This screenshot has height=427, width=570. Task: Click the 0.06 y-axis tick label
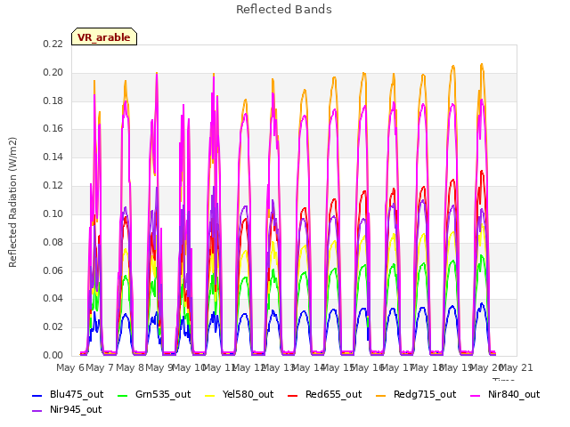click(x=53, y=270)
